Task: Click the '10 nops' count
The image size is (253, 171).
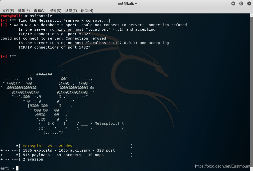Action: 96,155
